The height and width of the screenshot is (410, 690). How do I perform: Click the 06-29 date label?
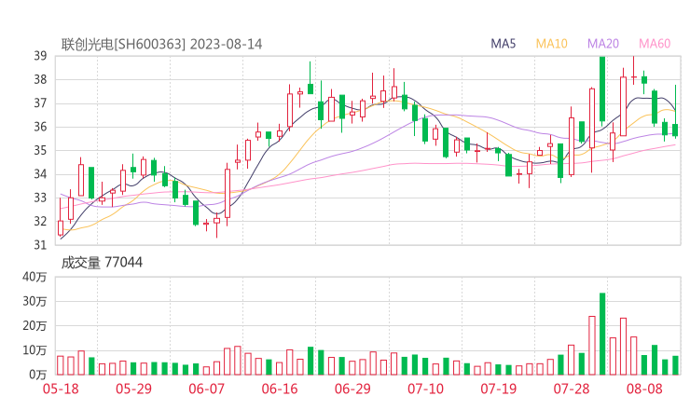[352, 389]
